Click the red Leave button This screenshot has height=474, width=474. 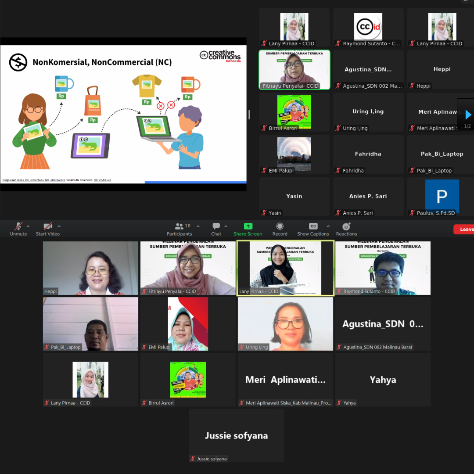pyautogui.click(x=464, y=229)
